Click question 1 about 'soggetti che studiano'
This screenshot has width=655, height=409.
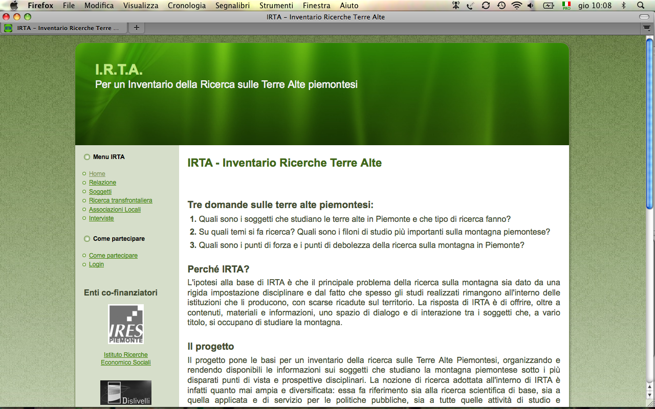355,219
